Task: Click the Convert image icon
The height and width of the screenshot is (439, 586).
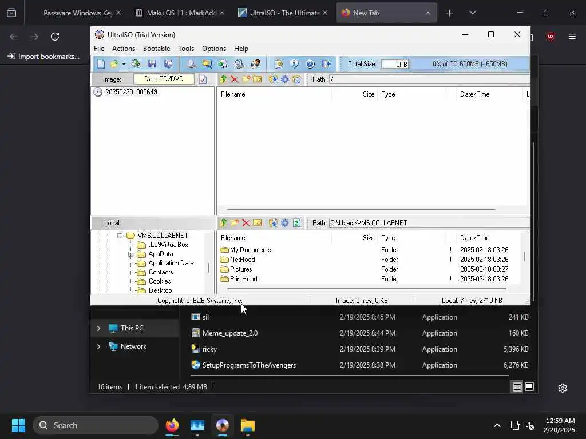Action: 223,64
